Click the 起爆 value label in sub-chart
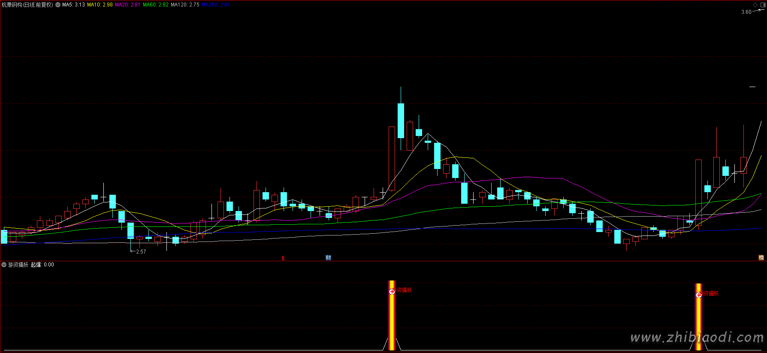Screen dimensions: 767x353 coord(42,265)
